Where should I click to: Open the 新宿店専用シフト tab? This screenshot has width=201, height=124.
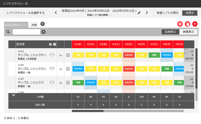pyautogui.click(x=16, y=25)
